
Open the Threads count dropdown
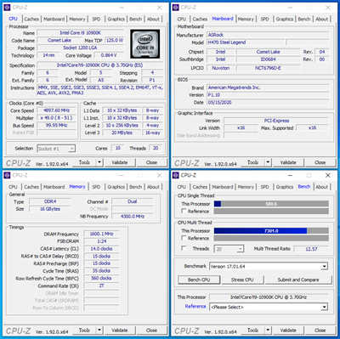[229, 249]
